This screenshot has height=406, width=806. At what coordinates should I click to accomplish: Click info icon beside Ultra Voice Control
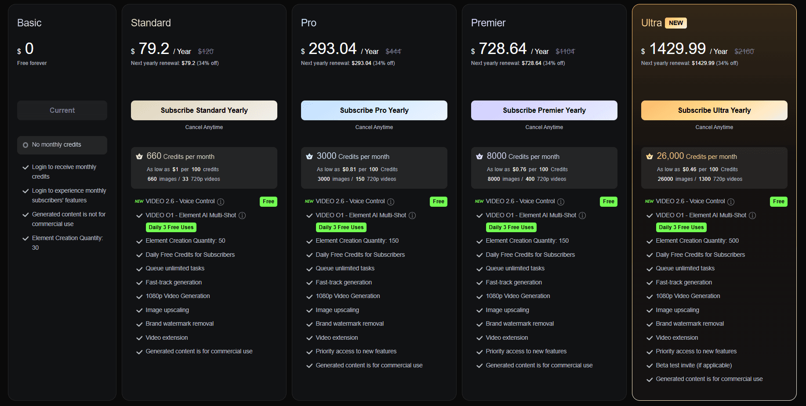[x=731, y=202]
